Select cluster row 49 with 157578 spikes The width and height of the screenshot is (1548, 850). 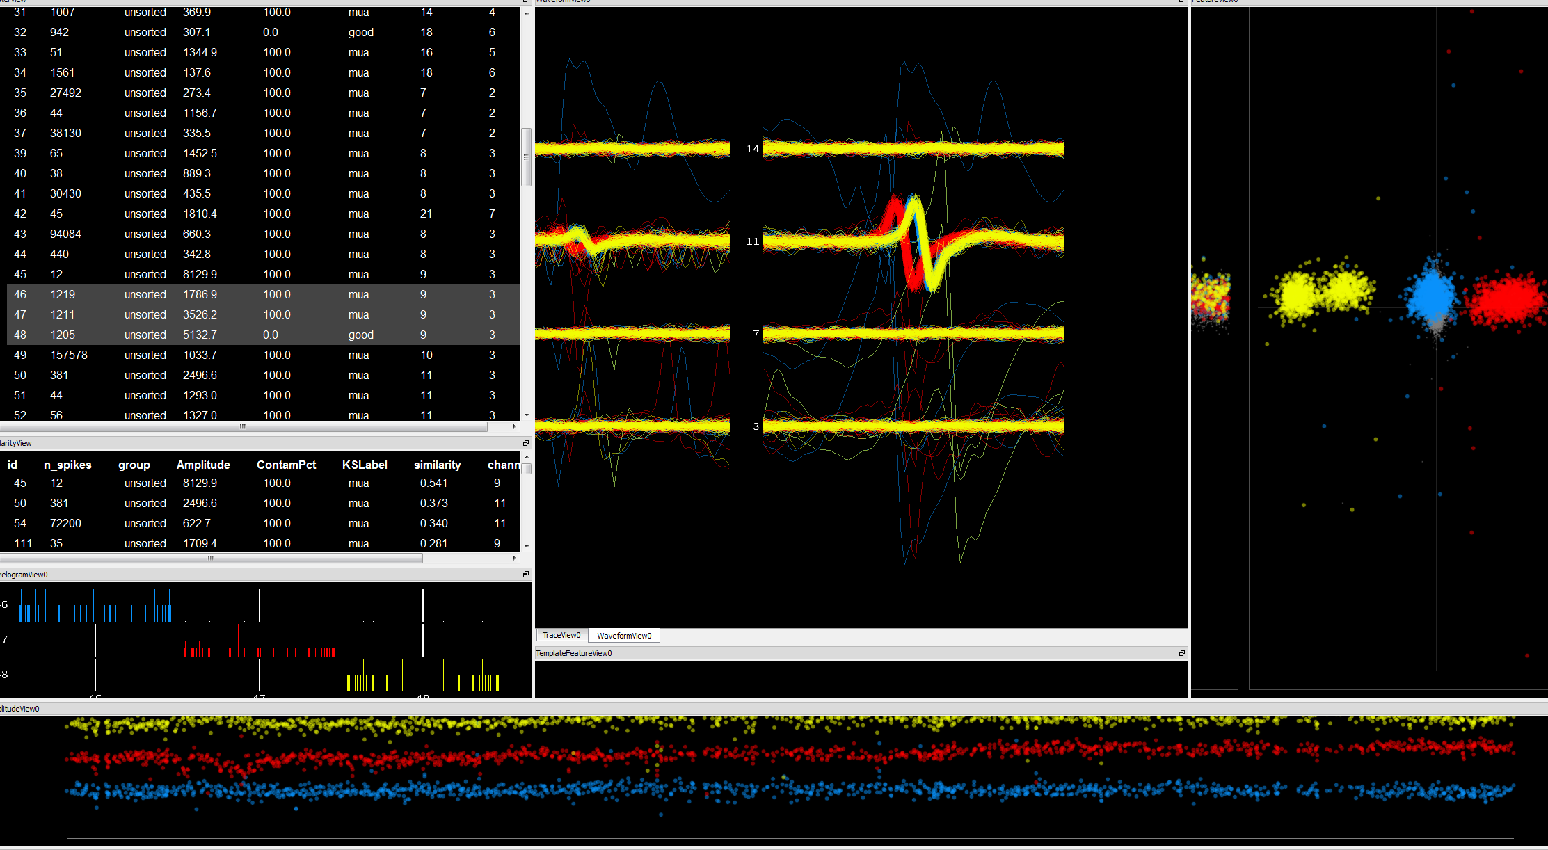263,355
